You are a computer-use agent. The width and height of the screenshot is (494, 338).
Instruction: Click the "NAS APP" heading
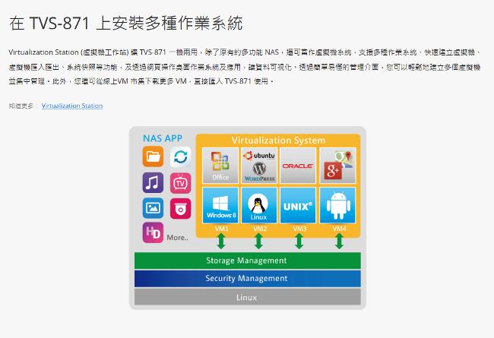(163, 138)
